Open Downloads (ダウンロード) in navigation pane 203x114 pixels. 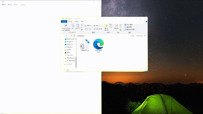click(69, 42)
